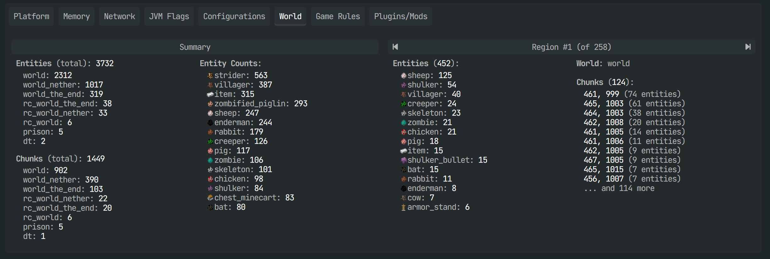The image size is (770, 259).
Task: Click the armor_stand entity icon
Action: click(x=403, y=207)
